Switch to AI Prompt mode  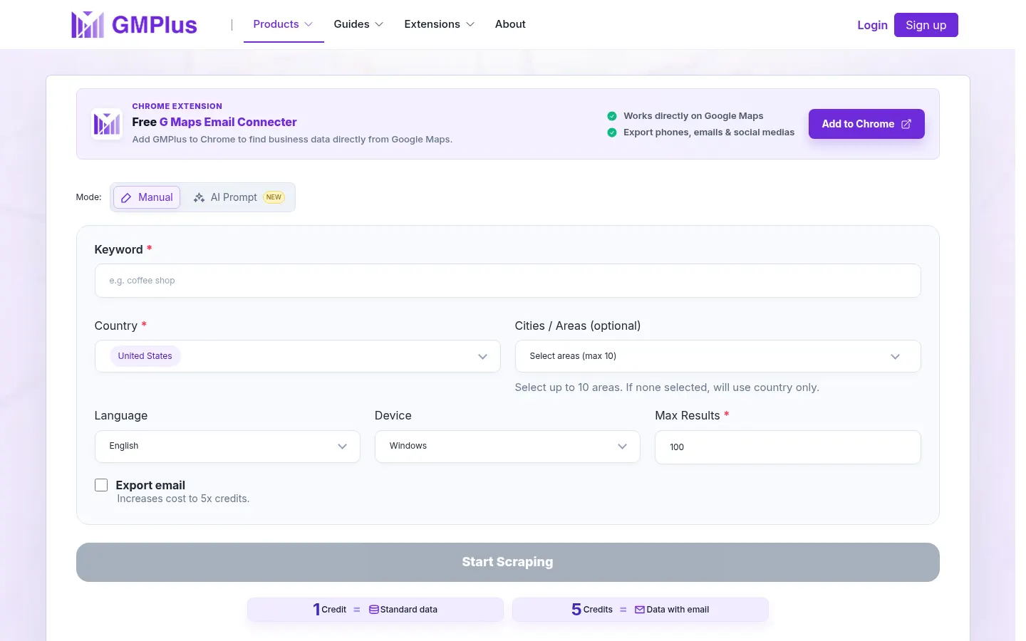pos(239,197)
